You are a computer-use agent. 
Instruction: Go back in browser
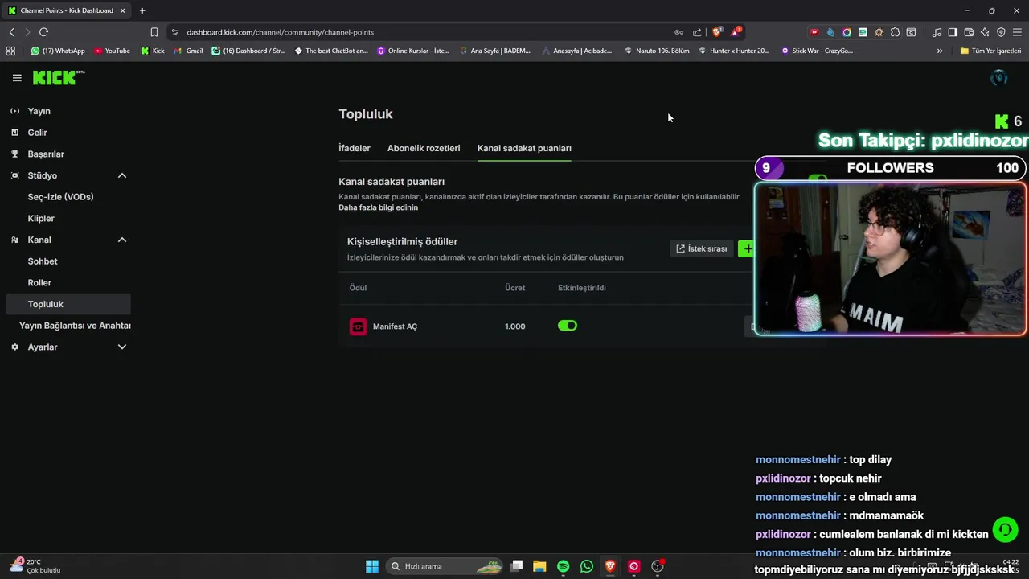(x=11, y=32)
